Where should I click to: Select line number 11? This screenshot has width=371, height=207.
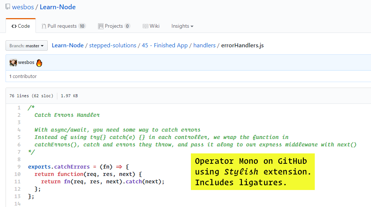click(17, 182)
